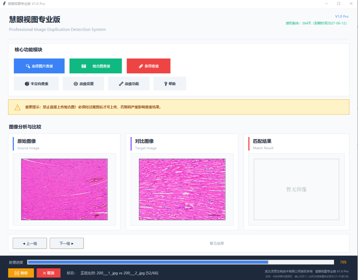Click the empty 暂无图像 match result placeholder
Screen dimensions: 358x280
296,189
